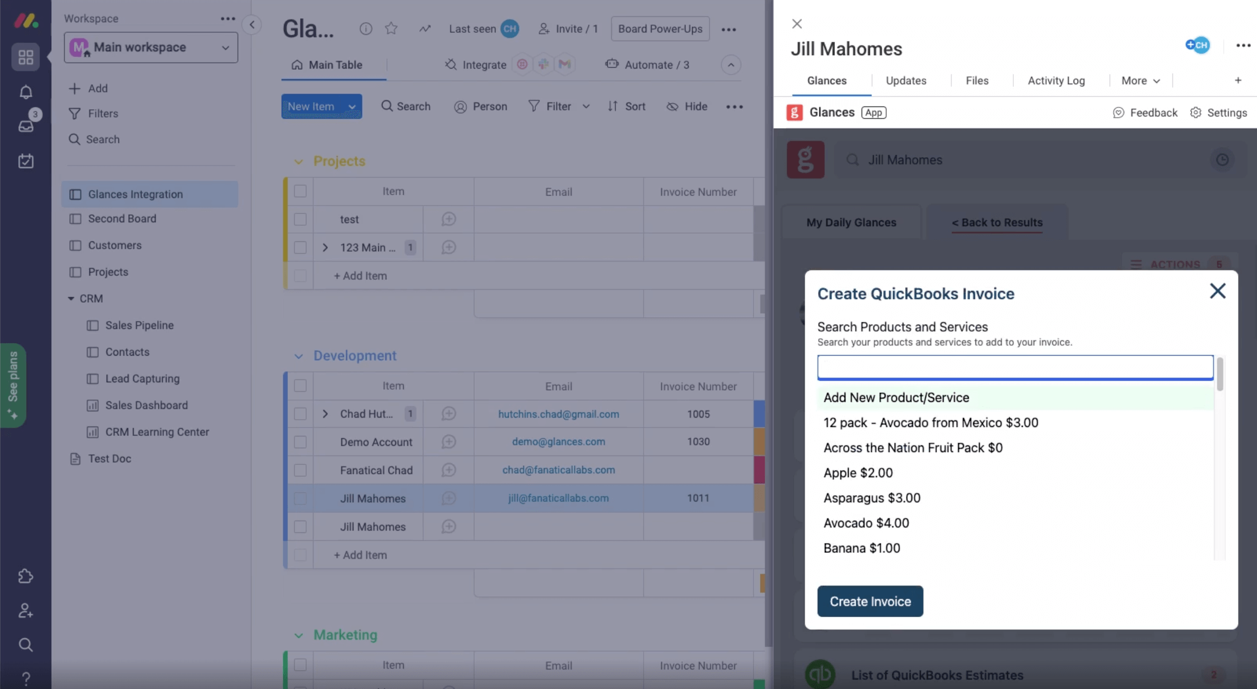Check the empty Jill Mahomes row checkbox
This screenshot has height=689, width=1257.
[300, 526]
